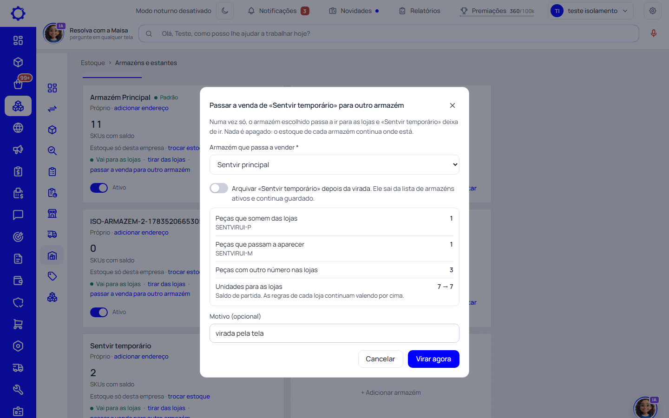Open dashboard grid icon in main sidebar

[x=18, y=40]
